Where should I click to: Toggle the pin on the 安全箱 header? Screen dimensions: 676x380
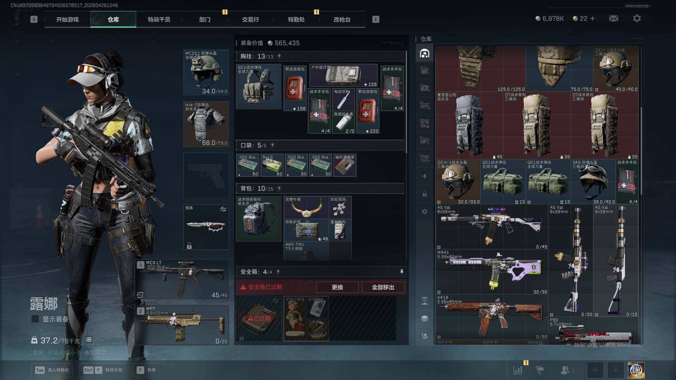(x=401, y=272)
